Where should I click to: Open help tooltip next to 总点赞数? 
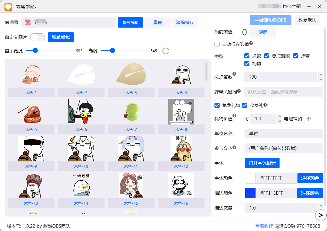pyautogui.click(x=234, y=74)
